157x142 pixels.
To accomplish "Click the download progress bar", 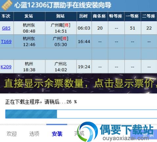I will [x=81, y=114].
